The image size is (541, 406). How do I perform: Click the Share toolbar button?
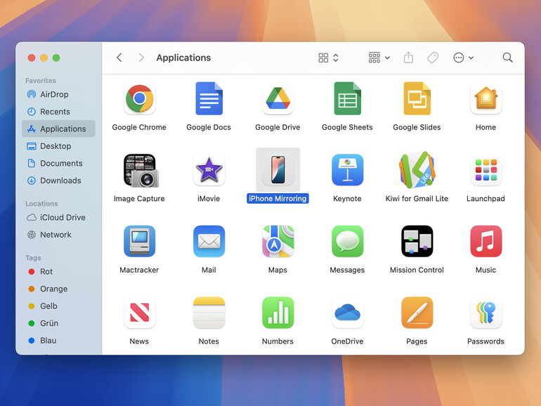tap(408, 58)
